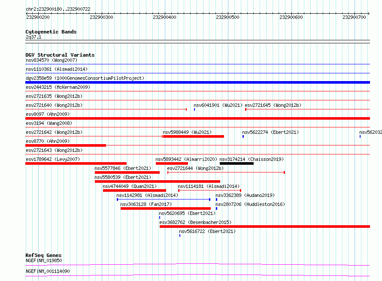Click nsv5577846 (Ebert2021) variant label
This screenshot has width=382, height=281.
[123, 168]
